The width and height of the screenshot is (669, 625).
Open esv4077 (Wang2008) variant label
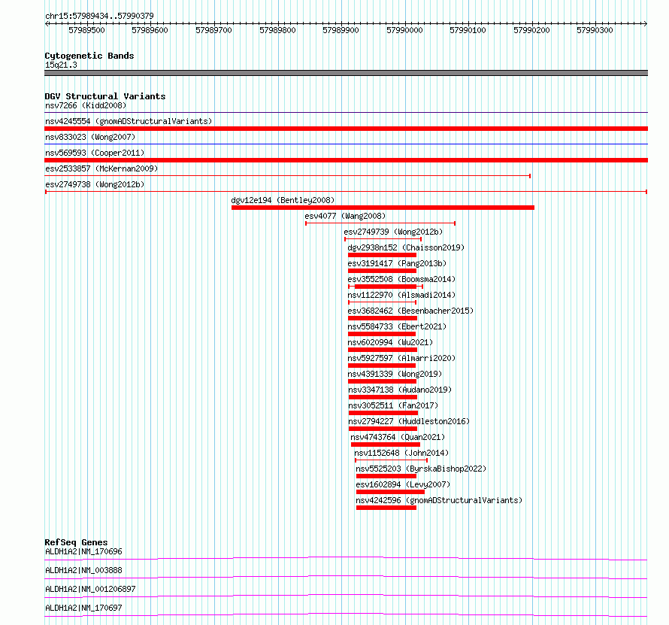pos(345,216)
